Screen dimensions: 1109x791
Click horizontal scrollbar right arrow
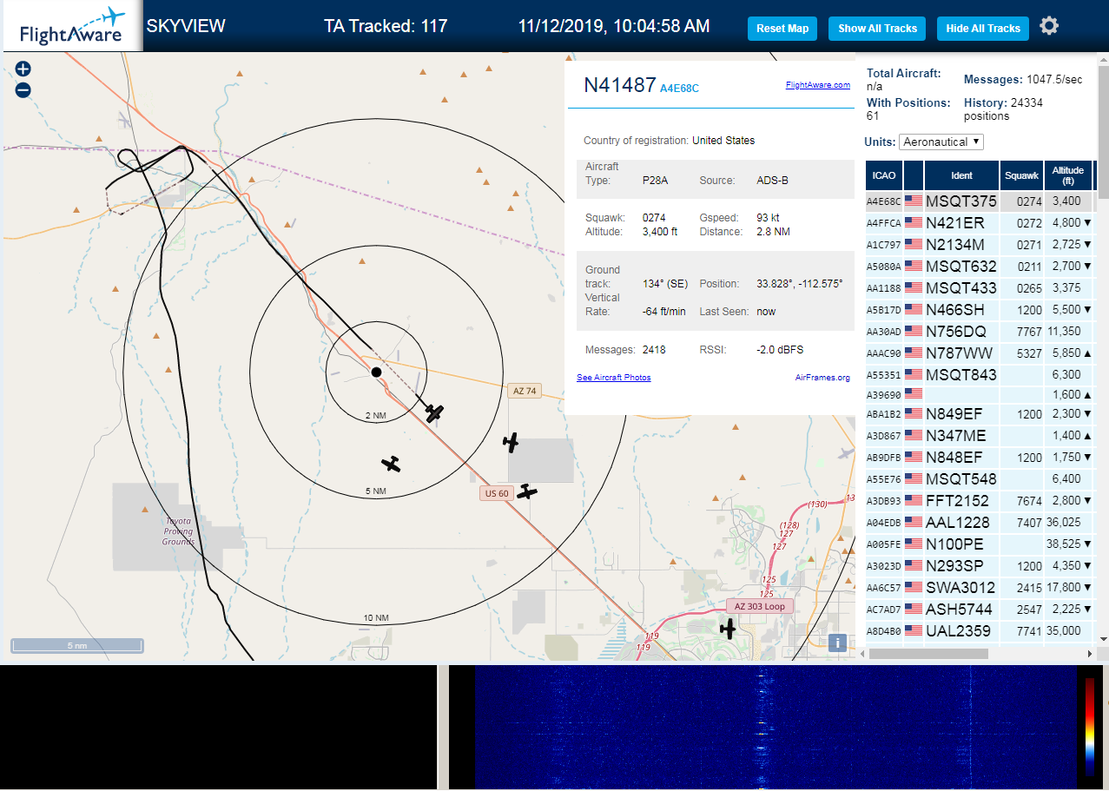point(1091,653)
